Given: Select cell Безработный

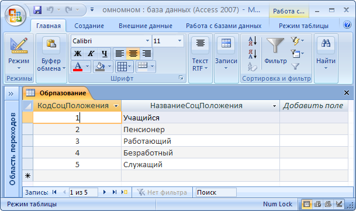Looking at the screenshot, I should 201,153.
